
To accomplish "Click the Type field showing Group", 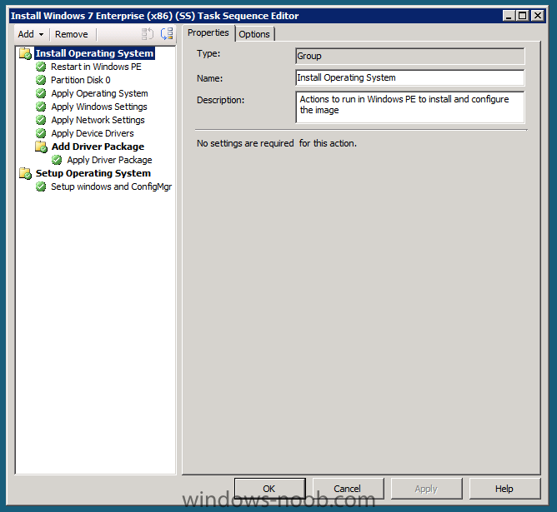I will (x=409, y=56).
